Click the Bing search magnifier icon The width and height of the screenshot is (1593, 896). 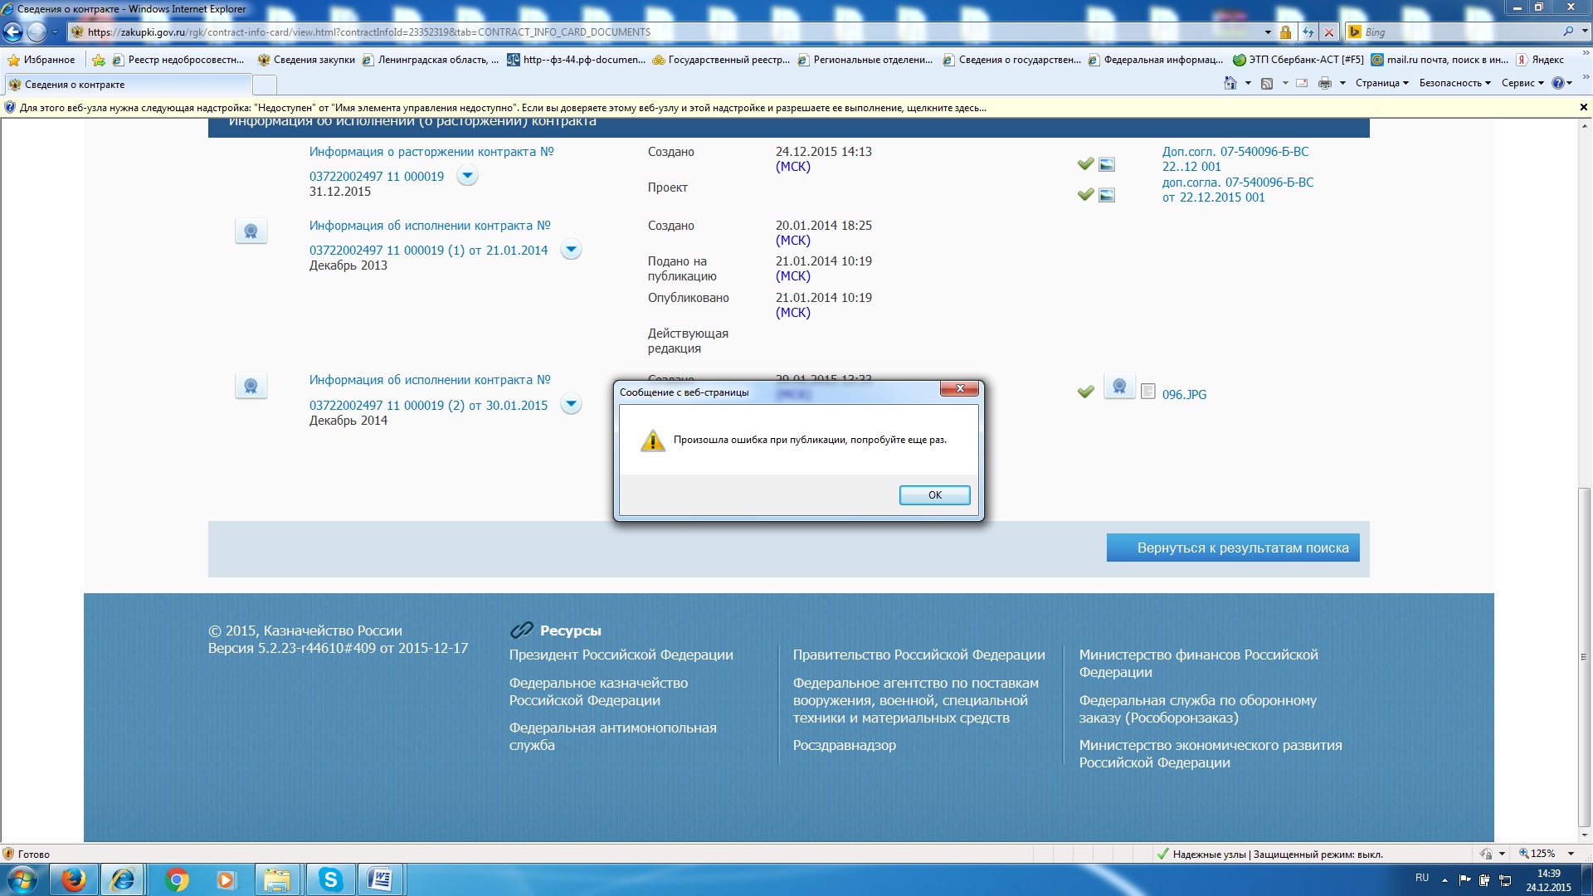coord(1568,32)
